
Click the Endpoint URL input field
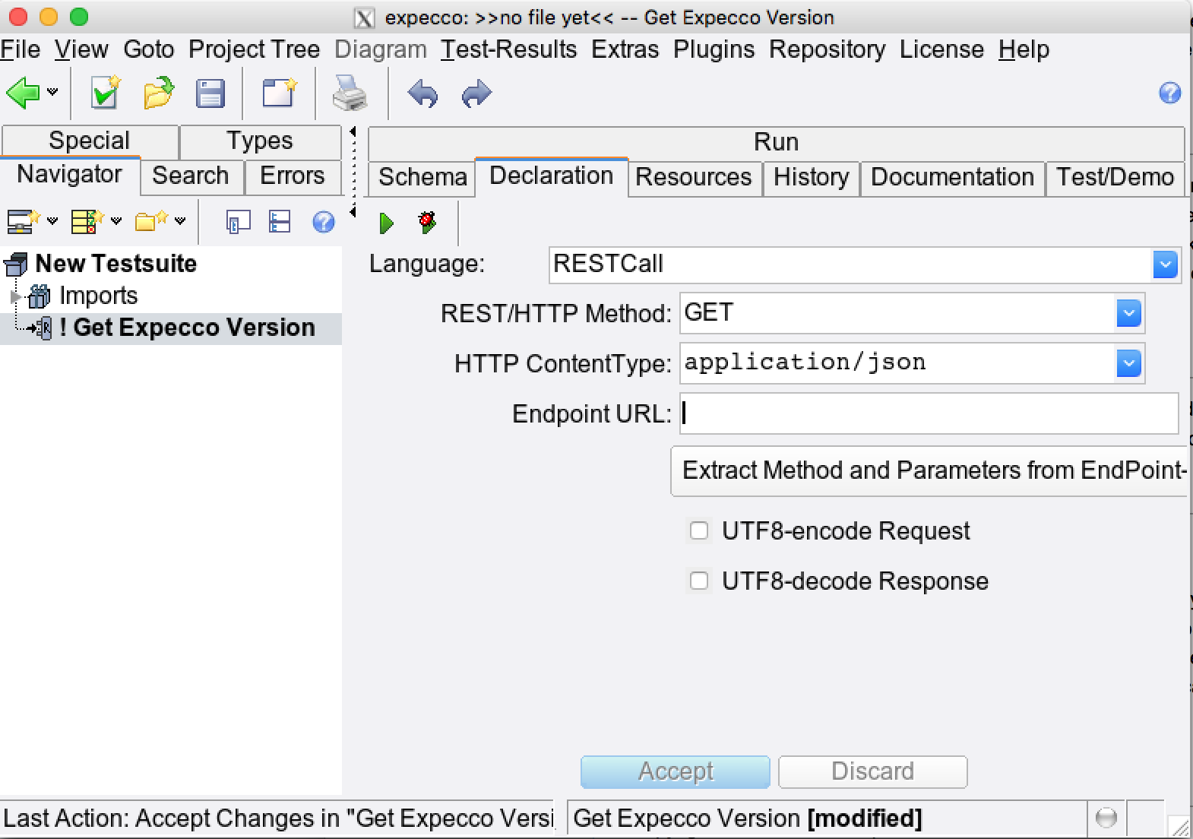pyautogui.click(x=928, y=413)
